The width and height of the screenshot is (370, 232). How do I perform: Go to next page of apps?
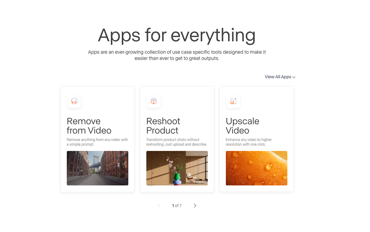(x=195, y=206)
